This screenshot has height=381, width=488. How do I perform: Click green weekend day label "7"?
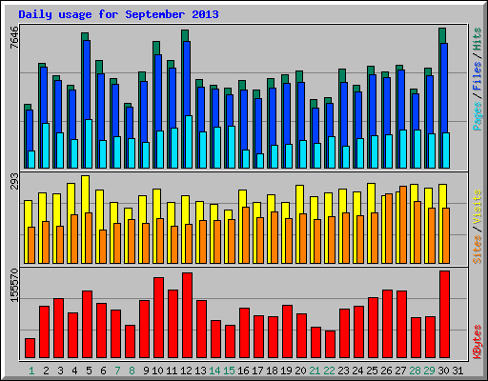point(117,371)
